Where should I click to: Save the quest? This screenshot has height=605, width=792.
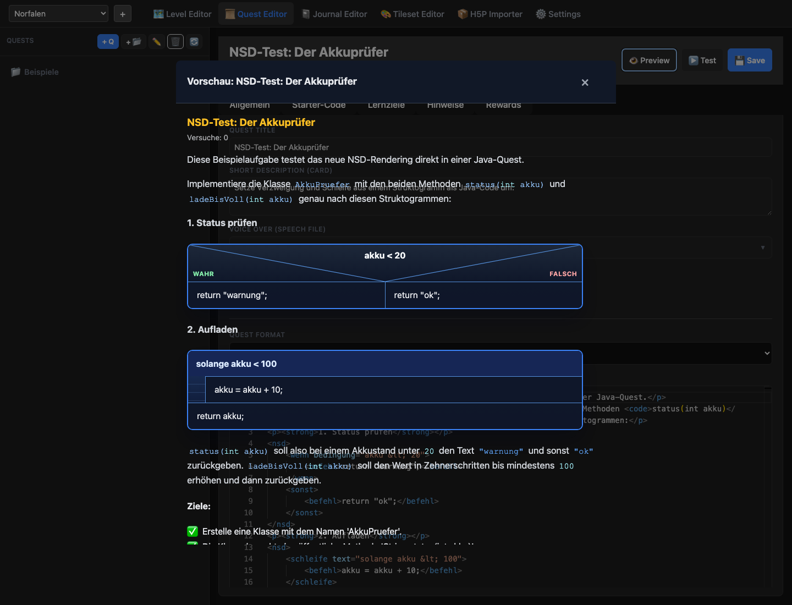point(750,61)
